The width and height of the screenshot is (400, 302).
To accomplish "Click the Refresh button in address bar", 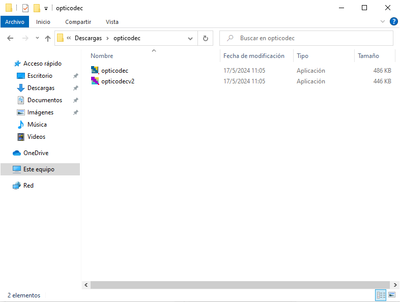I will pos(205,38).
